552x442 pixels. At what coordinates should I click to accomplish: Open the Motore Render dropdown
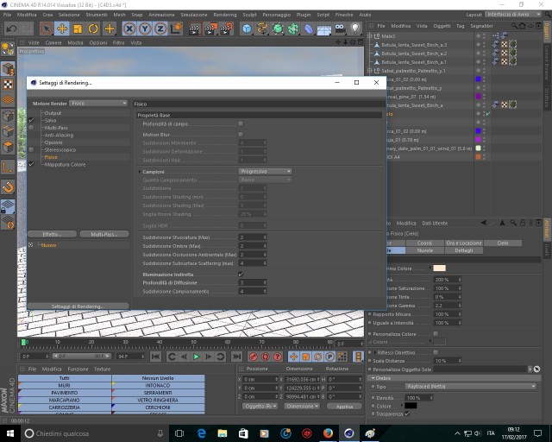coord(98,104)
